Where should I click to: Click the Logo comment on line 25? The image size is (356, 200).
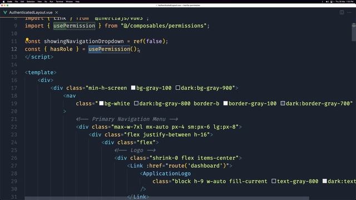[x=135, y=150]
